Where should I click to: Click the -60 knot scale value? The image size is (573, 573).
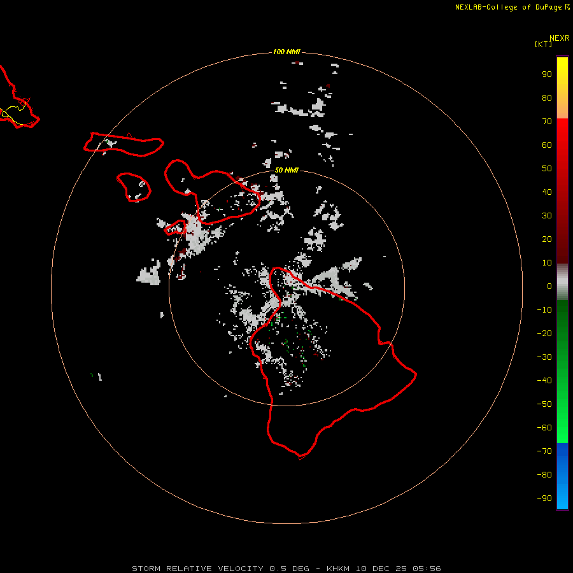pyautogui.click(x=544, y=428)
